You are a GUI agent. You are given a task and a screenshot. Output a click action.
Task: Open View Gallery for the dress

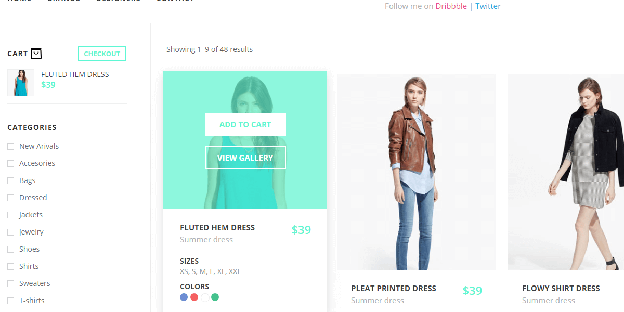245,158
